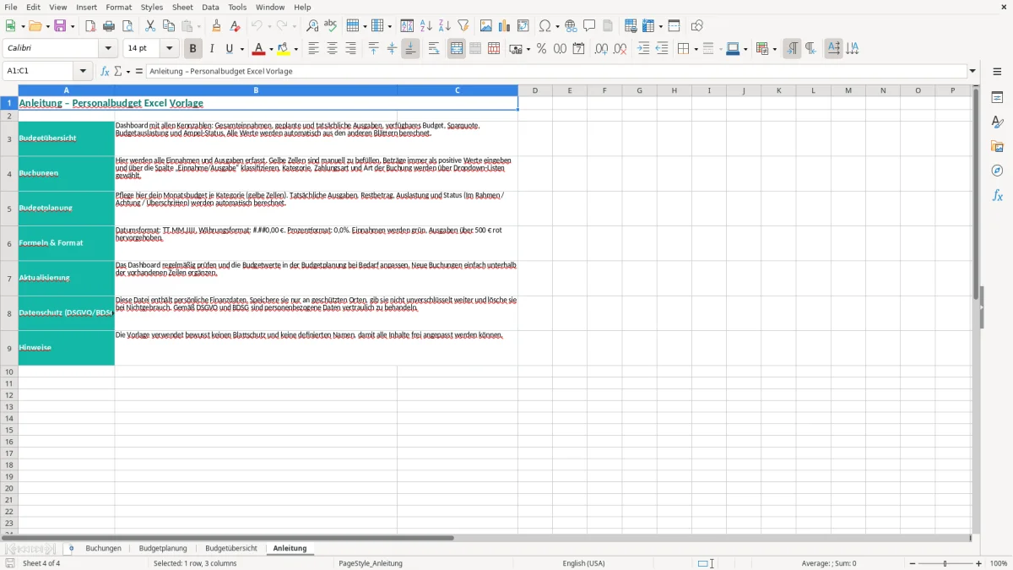
Task: Click the Print icon in toolbar
Action: tap(109, 26)
